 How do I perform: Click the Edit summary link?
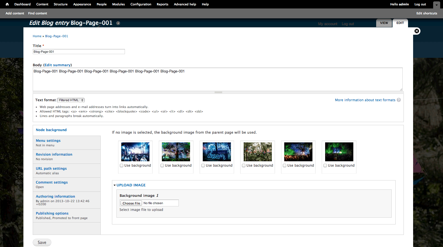[58, 65]
